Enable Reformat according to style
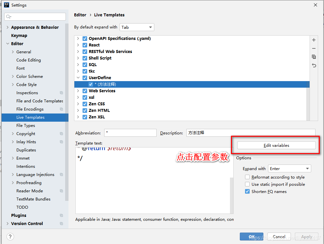324x244 pixels. tap(247, 177)
